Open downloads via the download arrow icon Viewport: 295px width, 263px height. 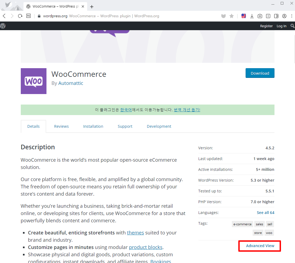252,16
